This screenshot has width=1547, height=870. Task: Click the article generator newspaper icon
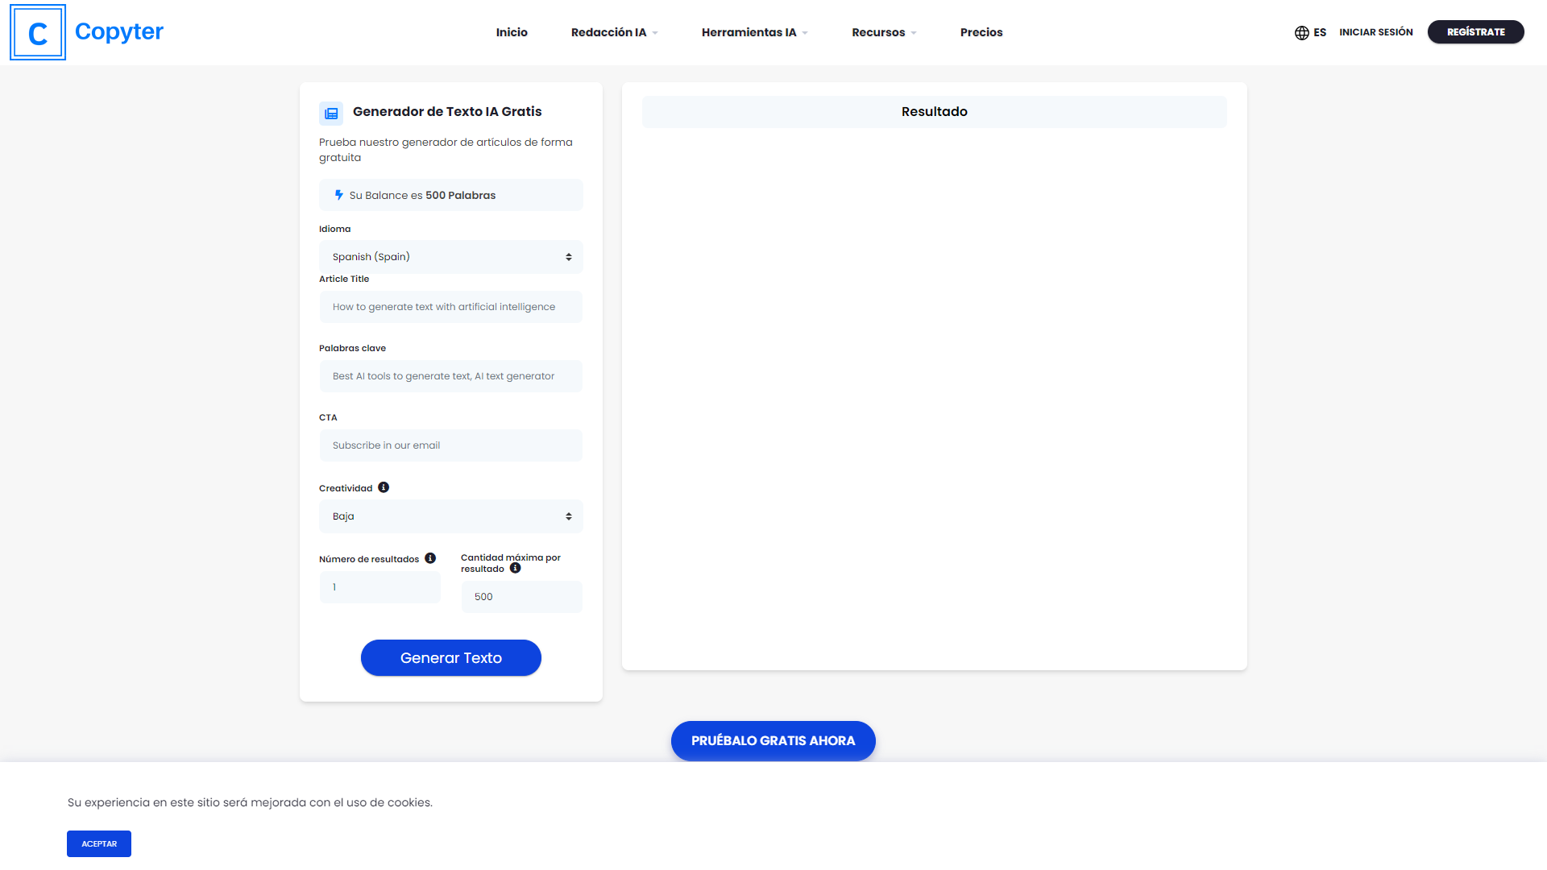click(x=331, y=114)
